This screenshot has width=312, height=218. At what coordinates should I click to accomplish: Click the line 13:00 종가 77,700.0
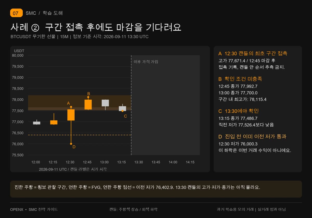tap(238, 93)
